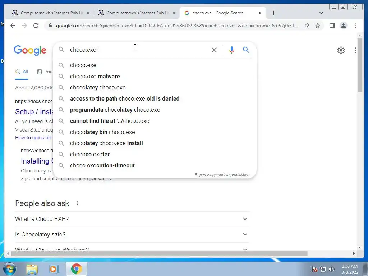Choose the 'choco.exe' suggestion
368x276 pixels.
coord(155,65)
